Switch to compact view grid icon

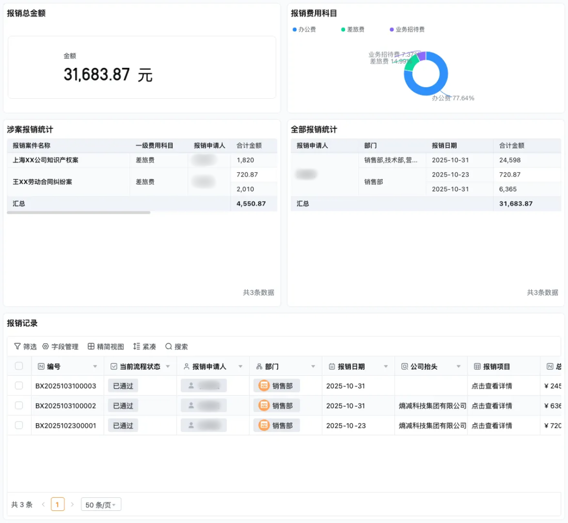(x=91, y=346)
